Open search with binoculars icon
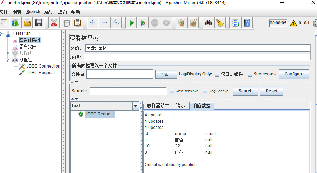Viewport: 317px width, 173px height. point(208,23)
